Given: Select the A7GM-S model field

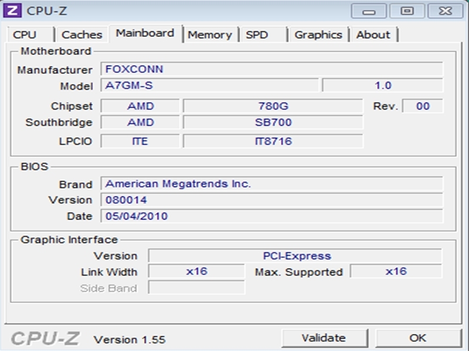Looking at the screenshot, I should [210, 85].
